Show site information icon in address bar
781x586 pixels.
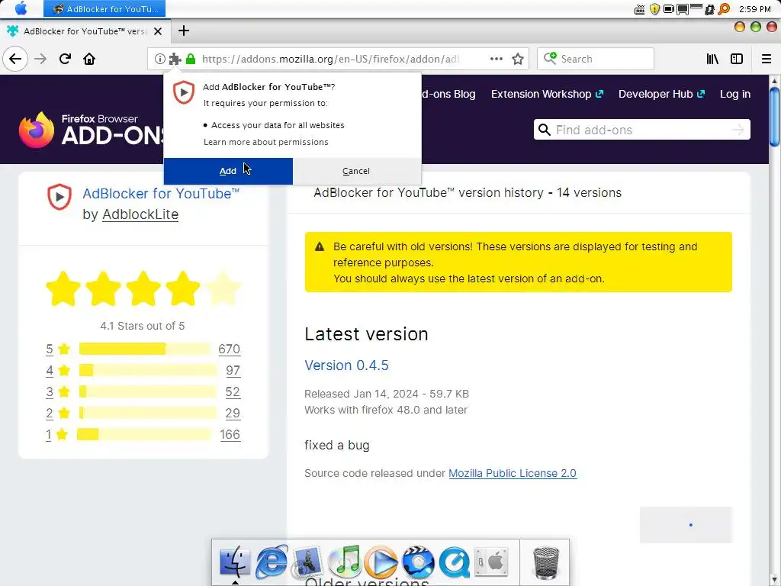159,59
